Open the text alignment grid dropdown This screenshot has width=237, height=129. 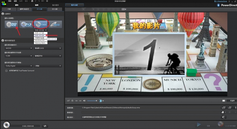click(124, 9)
